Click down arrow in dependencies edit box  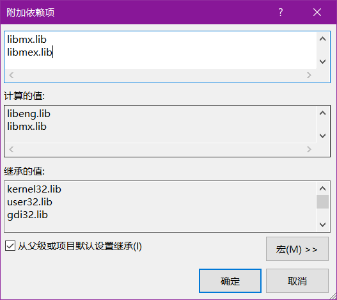(x=322, y=61)
